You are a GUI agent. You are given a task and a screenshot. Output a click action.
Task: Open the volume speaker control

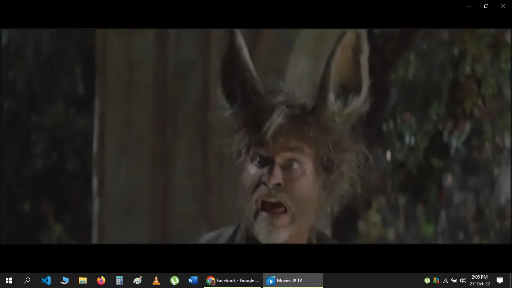point(463,280)
